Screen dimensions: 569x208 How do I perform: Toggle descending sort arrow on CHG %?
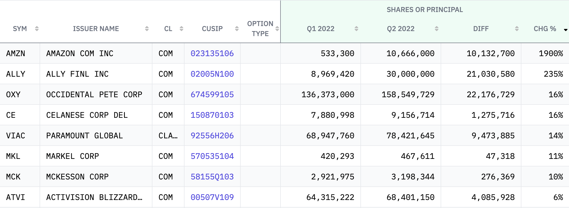(565, 30)
